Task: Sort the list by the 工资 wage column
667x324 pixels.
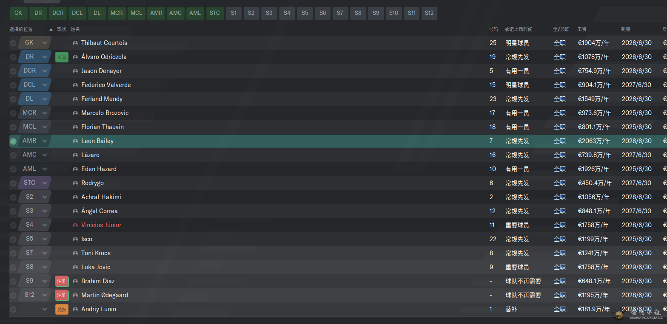Action: [x=582, y=29]
